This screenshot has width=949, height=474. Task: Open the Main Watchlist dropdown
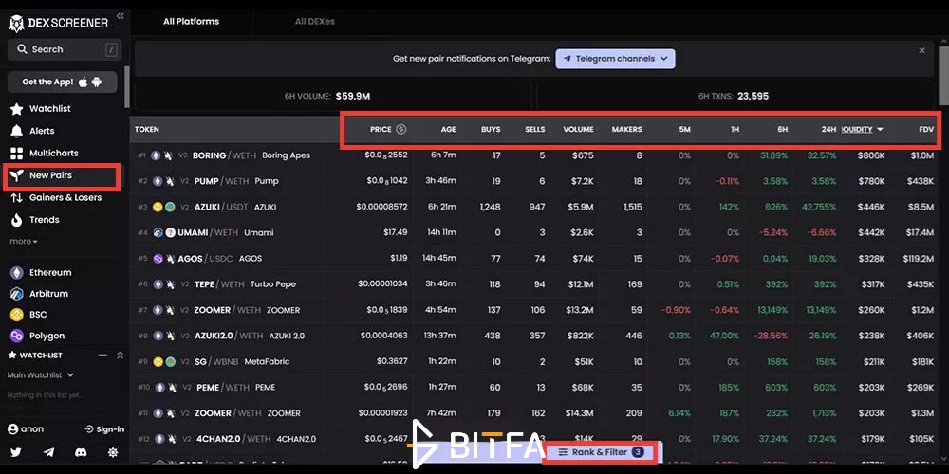[41, 374]
